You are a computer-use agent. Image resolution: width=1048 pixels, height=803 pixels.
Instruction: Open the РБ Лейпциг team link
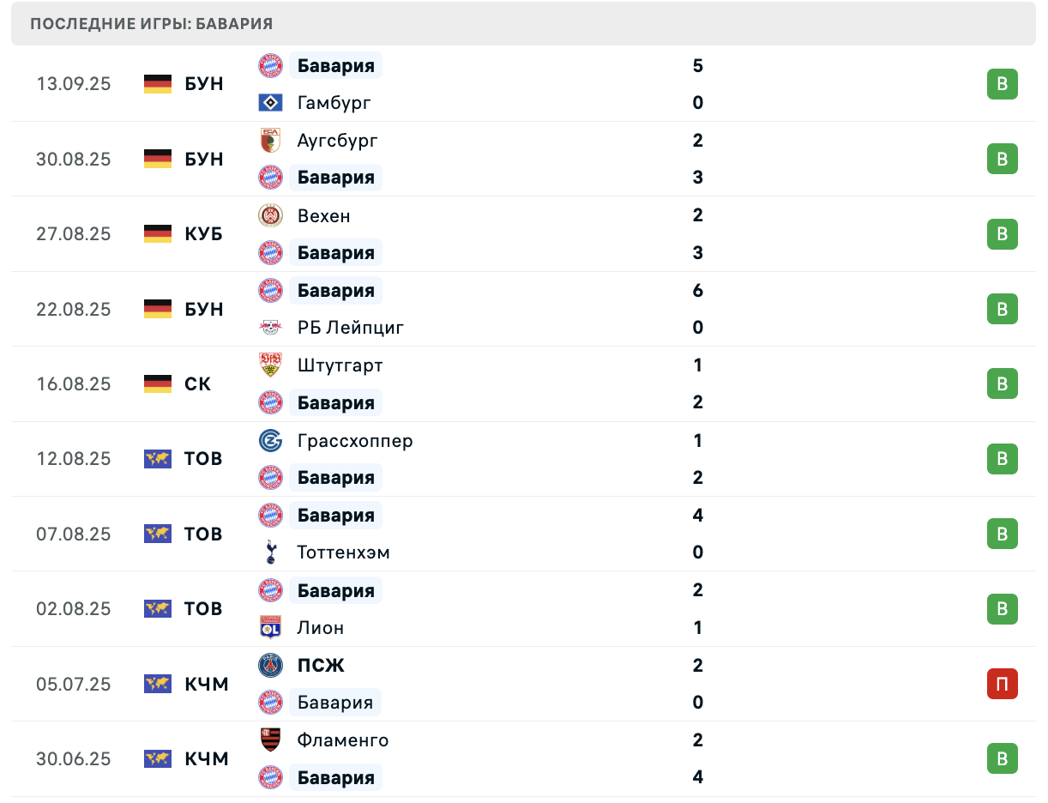click(351, 328)
